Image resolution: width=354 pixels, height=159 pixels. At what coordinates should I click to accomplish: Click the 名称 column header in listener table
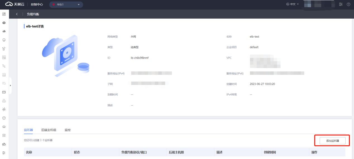[x=29, y=152]
